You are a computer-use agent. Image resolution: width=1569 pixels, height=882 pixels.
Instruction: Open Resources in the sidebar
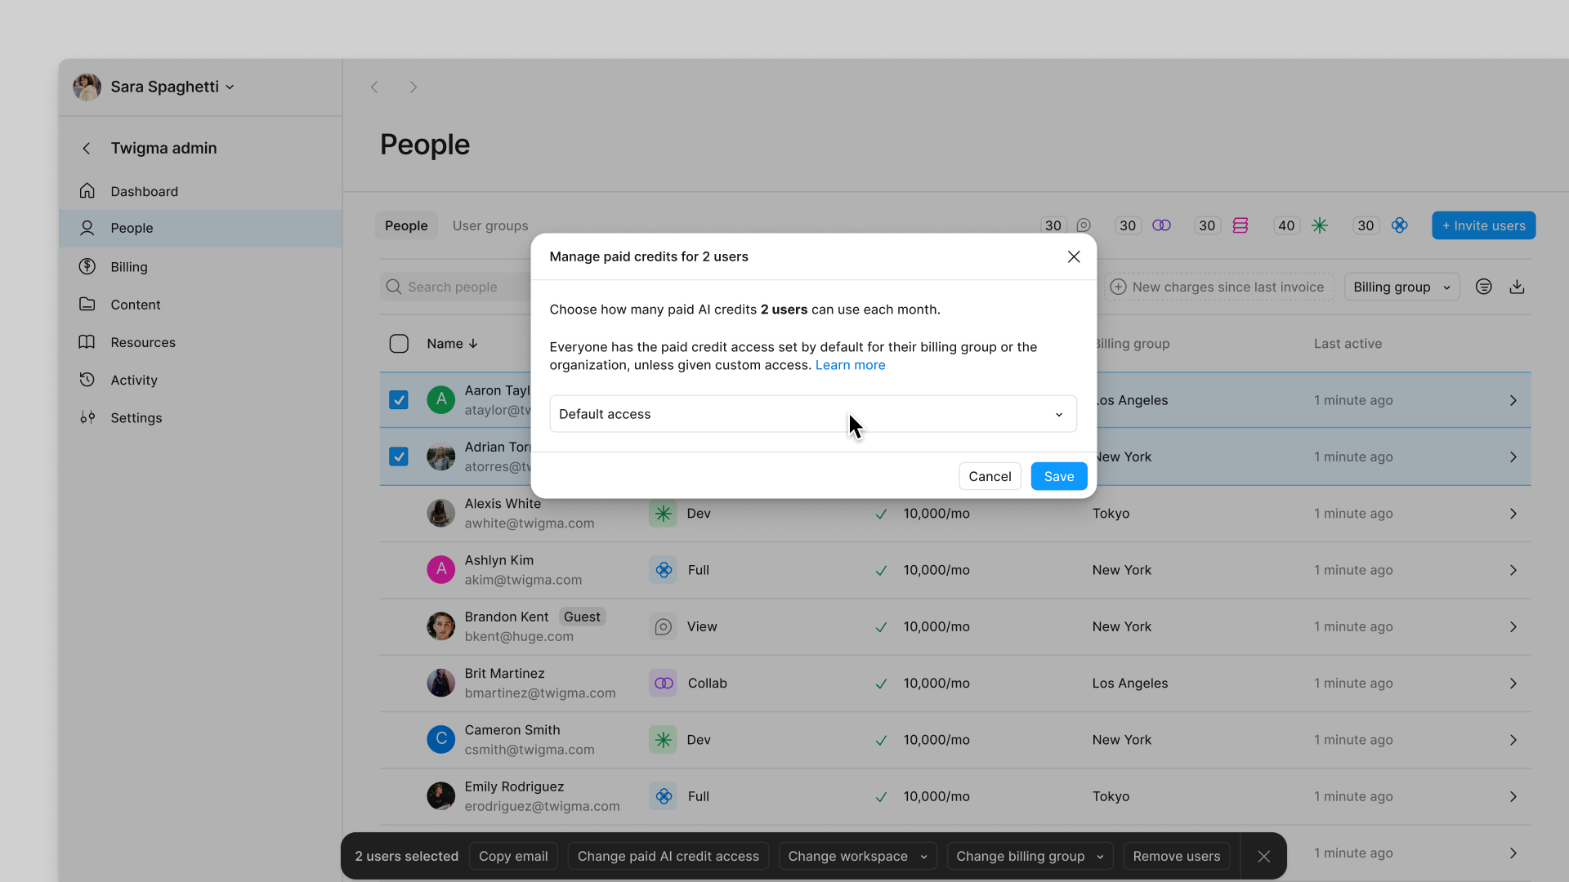(200, 342)
